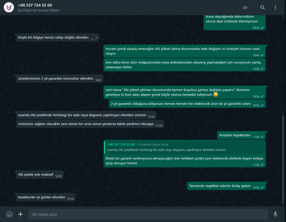Viewport: 286px width, 222px height.
Task: Start voice message with microphone icon
Action: [x=275, y=214]
